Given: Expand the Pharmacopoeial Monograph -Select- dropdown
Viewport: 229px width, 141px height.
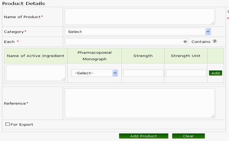Looking at the screenshot, I should pyautogui.click(x=95, y=73).
